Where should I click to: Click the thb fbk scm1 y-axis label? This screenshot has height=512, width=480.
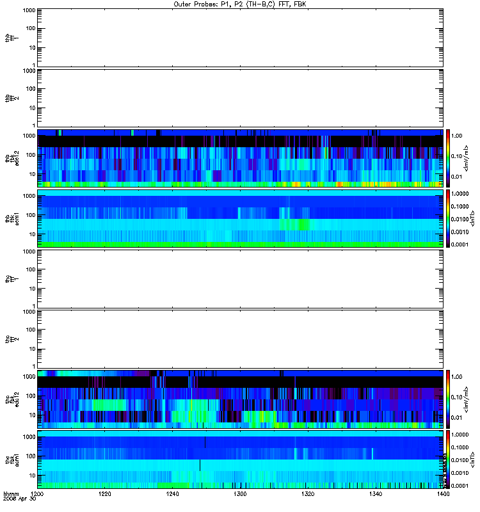point(12,218)
